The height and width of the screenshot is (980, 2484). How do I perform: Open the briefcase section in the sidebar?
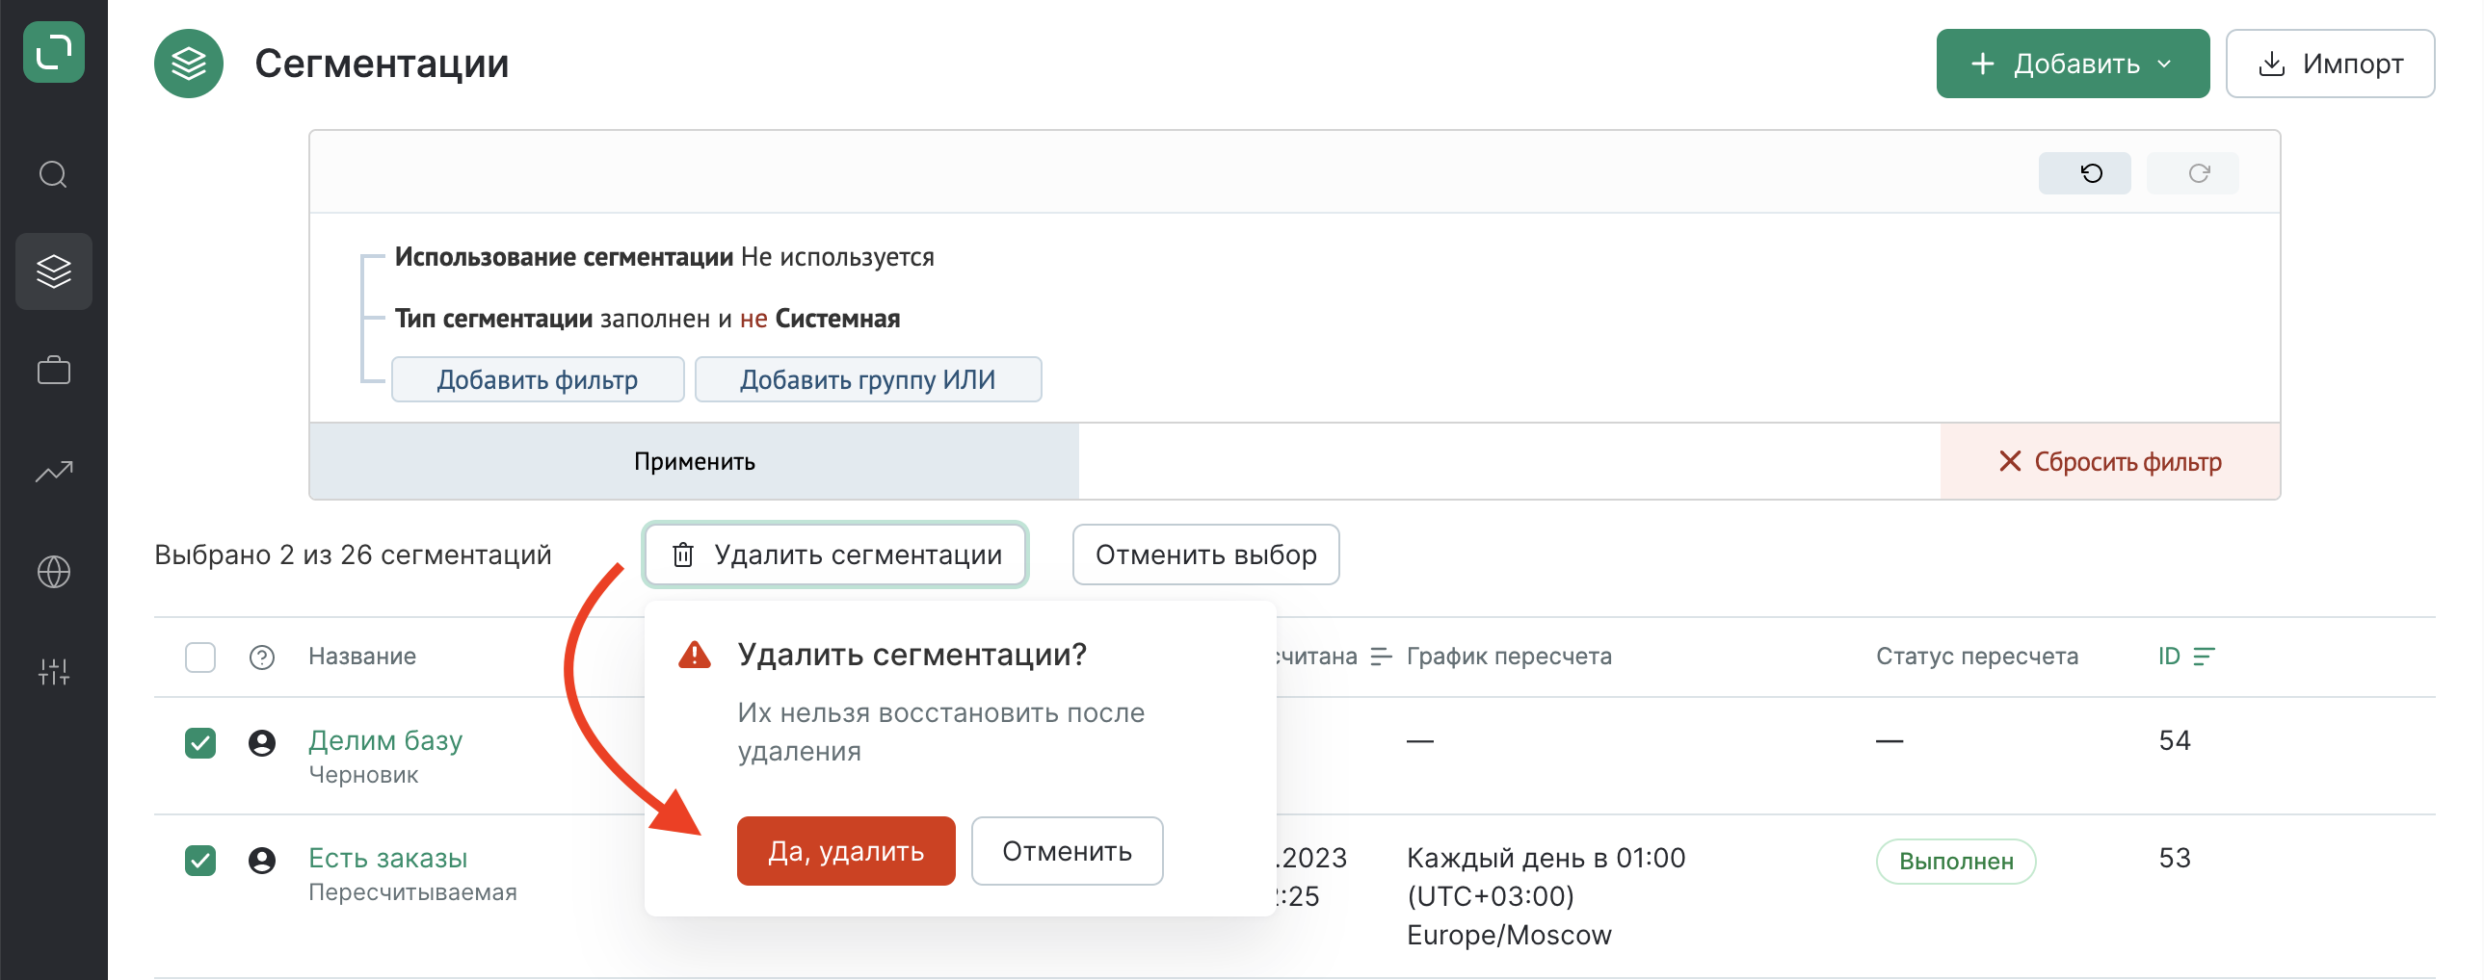coord(54,370)
